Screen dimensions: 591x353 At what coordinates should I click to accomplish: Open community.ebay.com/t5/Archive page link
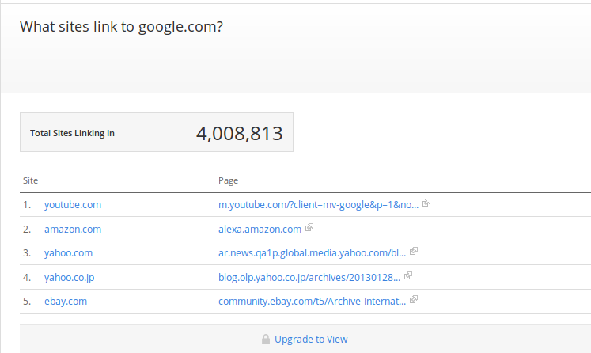click(x=312, y=302)
